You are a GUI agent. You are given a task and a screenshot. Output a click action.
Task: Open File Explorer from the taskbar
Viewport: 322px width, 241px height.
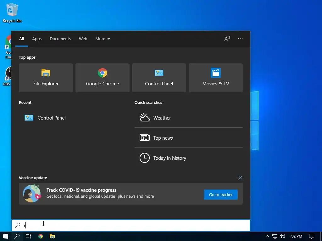click(52, 236)
